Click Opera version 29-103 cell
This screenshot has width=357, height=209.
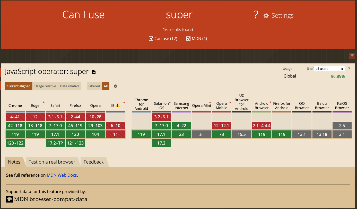(95, 126)
